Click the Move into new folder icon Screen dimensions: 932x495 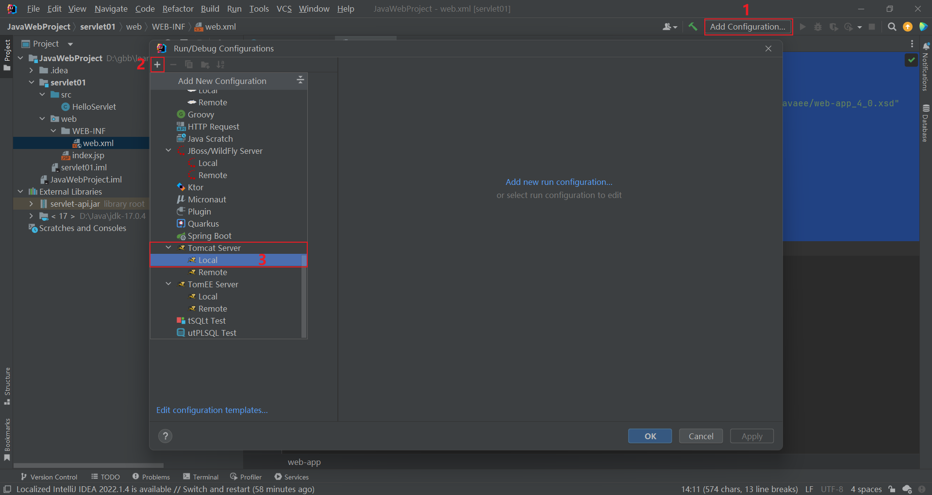click(205, 65)
